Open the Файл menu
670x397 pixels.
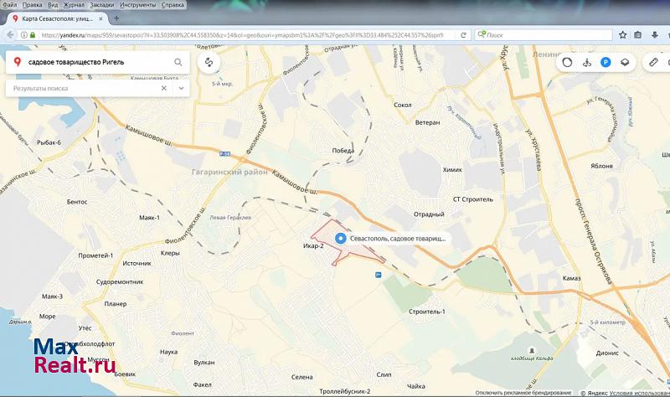(10, 4)
